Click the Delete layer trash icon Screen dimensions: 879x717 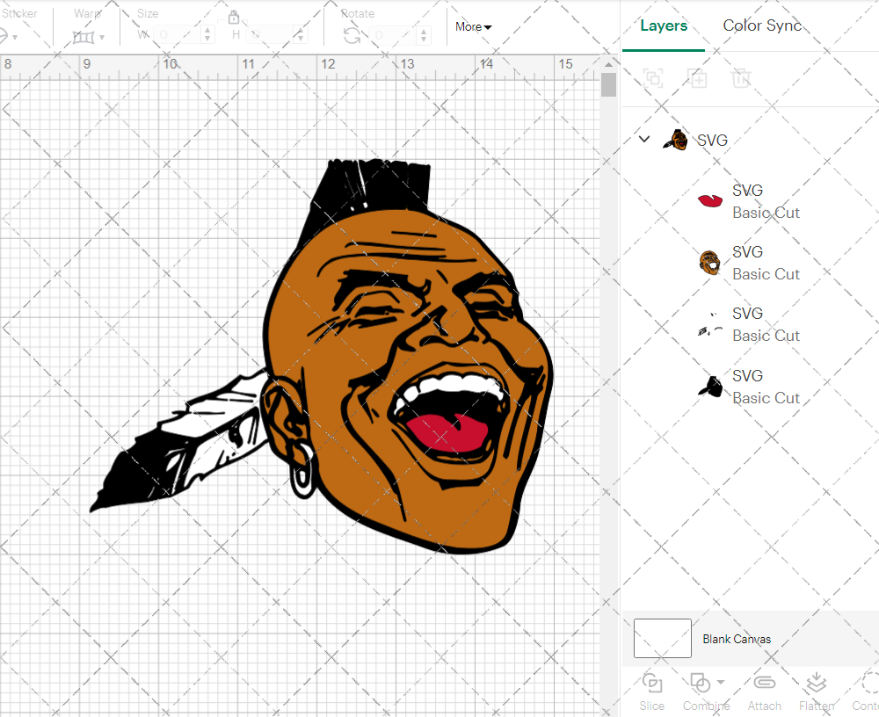740,78
